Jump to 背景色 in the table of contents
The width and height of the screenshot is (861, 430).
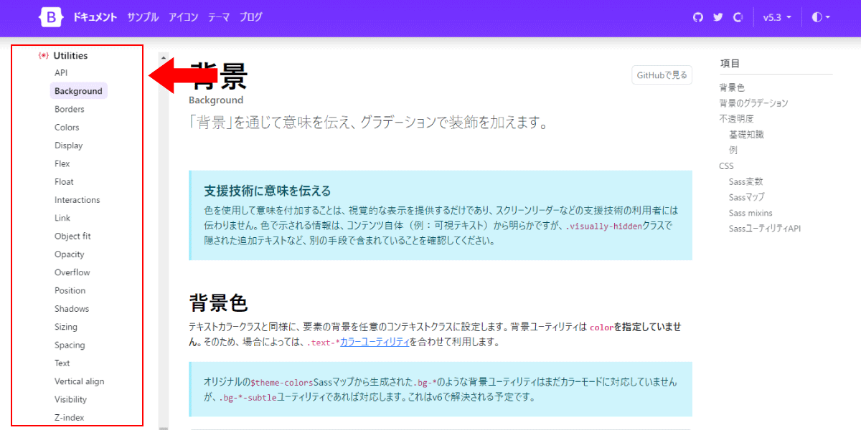tap(732, 87)
